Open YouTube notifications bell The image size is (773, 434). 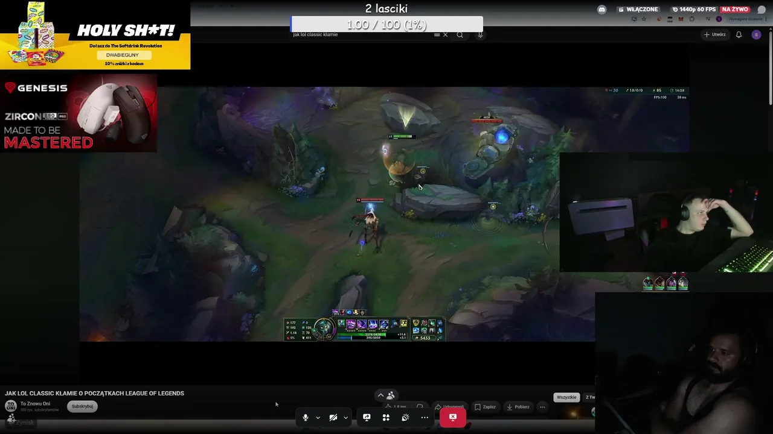pyautogui.click(x=739, y=35)
